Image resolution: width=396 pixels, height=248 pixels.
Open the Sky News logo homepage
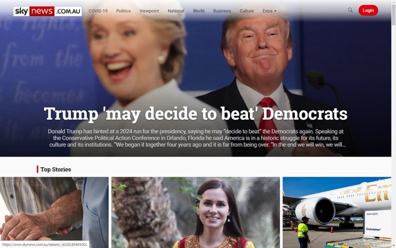click(x=48, y=11)
